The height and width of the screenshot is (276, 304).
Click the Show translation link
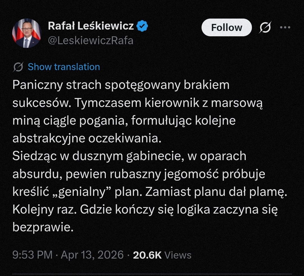[64, 67]
